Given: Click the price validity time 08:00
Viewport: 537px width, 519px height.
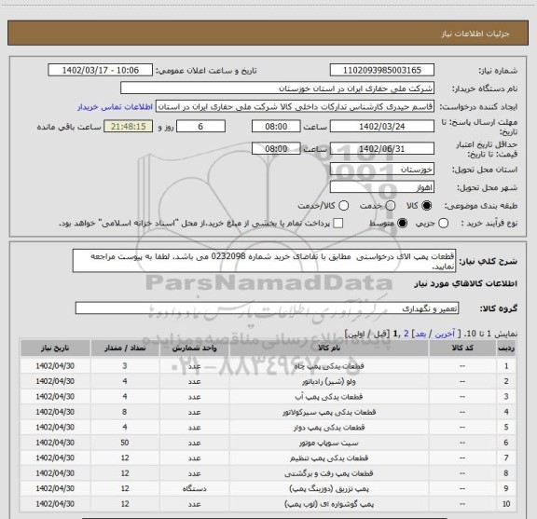Looking at the screenshot, I should click(x=276, y=148).
